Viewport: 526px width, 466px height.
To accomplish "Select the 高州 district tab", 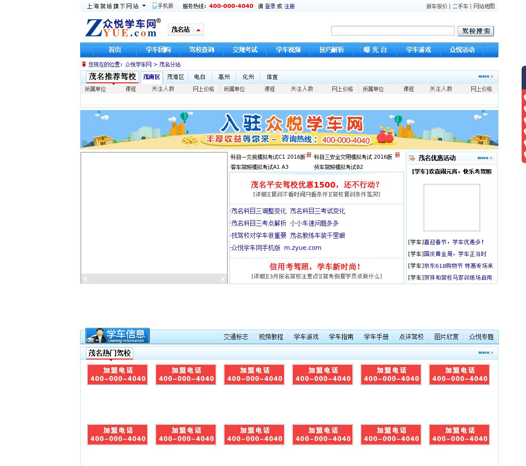I will tap(224, 77).
